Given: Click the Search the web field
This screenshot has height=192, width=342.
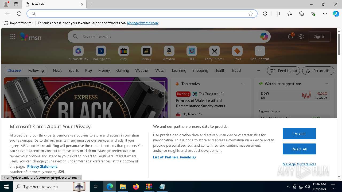Looking at the screenshot, I should pyautogui.click(x=169, y=37).
